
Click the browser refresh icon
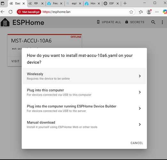coord(11,12)
